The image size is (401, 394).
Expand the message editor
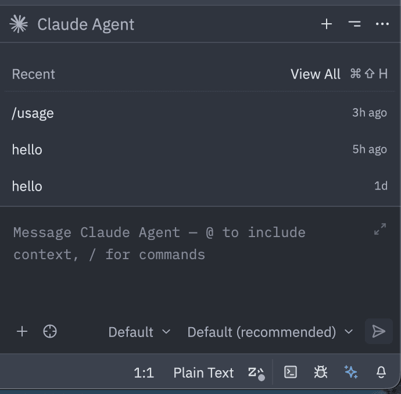pyautogui.click(x=380, y=229)
